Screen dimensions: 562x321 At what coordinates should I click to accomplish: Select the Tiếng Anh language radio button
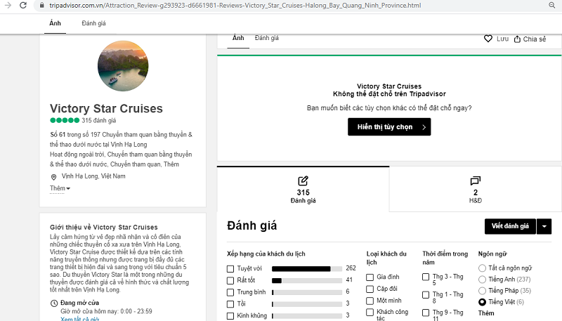(x=481, y=280)
